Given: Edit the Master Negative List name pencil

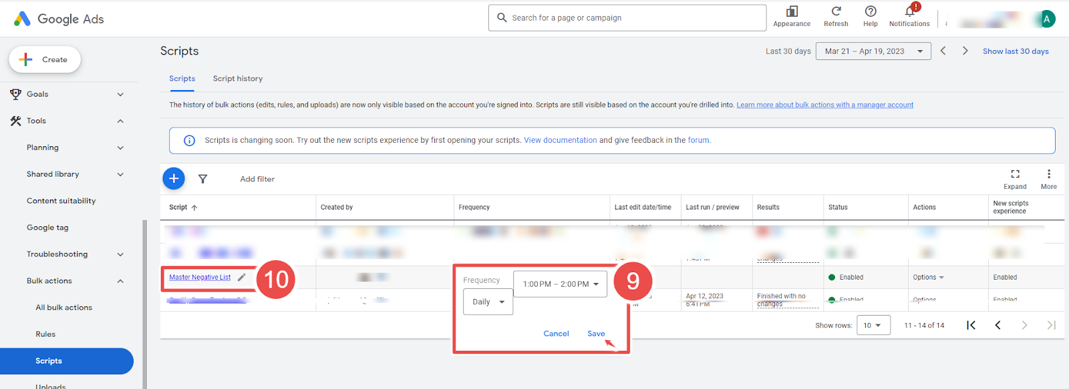Looking at the screenshot, I should (x=242, y=277).
